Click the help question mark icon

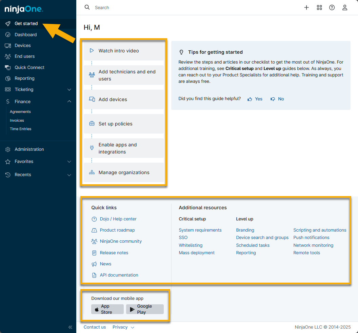(x=332, y=7)
